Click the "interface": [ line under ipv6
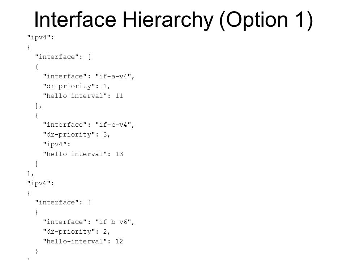 pyautogui.click(x=63, y=202)
